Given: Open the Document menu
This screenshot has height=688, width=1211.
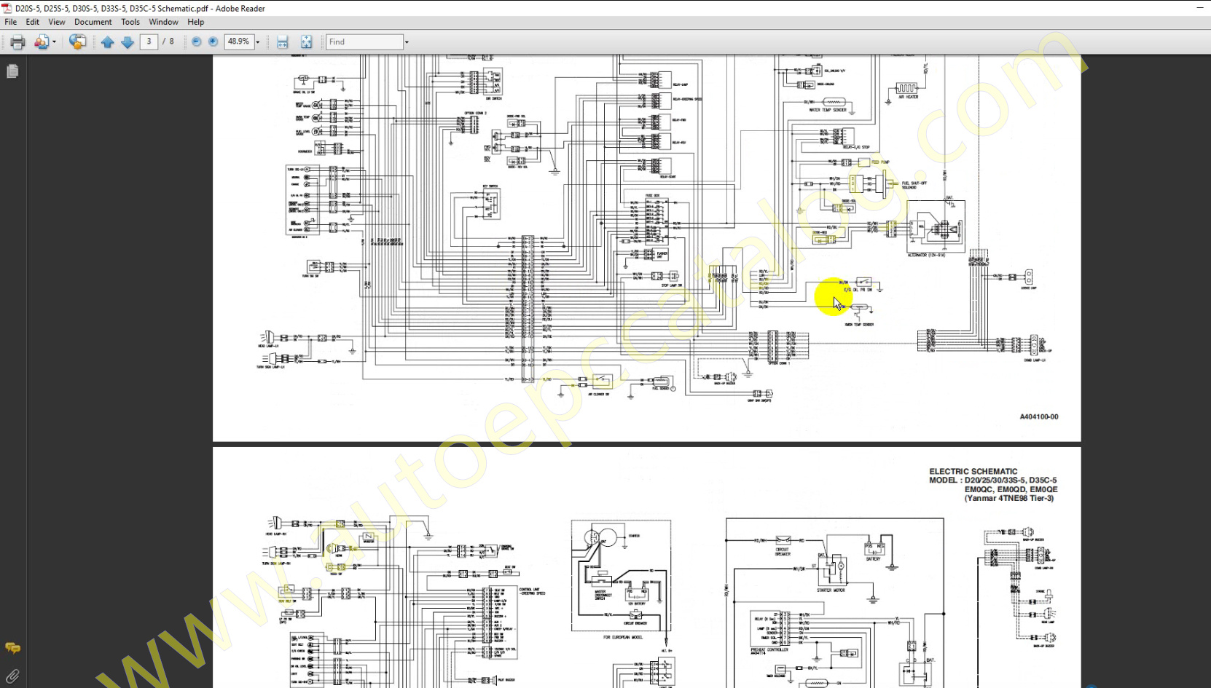Looking at the screenshot, I should [x=93, y=22].
